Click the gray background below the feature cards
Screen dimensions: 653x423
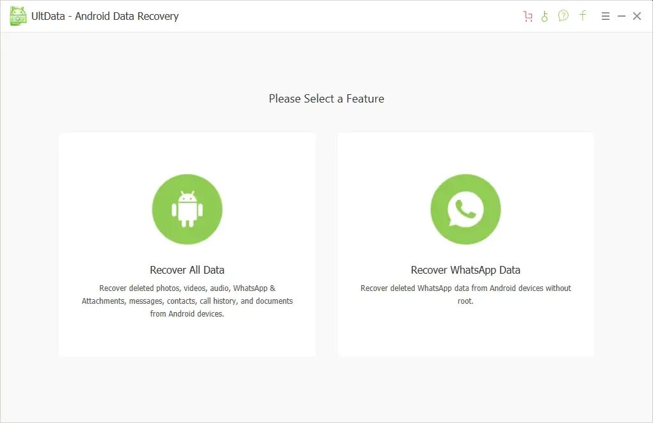click(326, 390)
